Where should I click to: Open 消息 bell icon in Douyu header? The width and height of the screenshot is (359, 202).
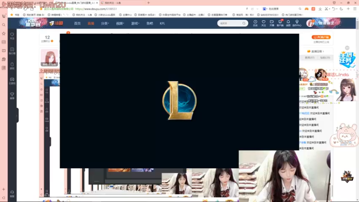pyautogui.click(x=288, y=23)
